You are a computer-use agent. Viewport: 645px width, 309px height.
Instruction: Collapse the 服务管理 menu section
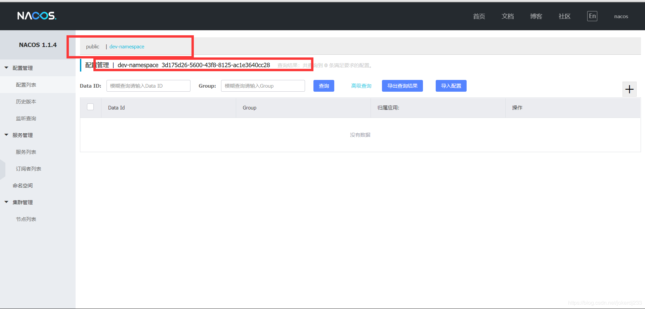click(x=6, y=135)
